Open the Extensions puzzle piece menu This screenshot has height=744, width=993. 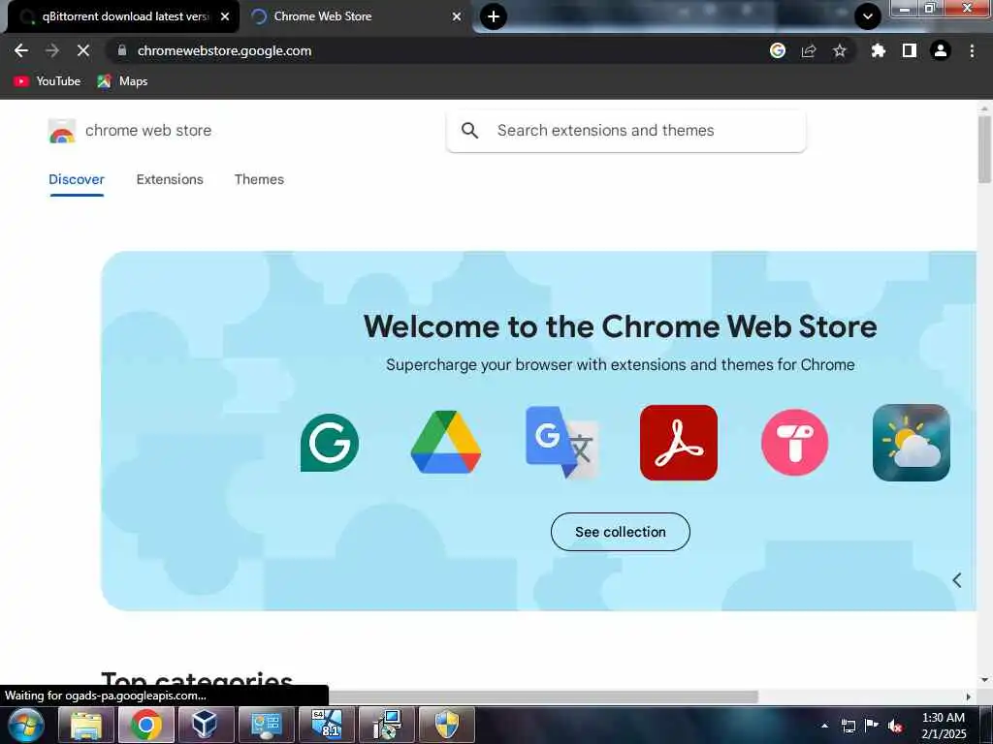click(x=878, y=50)
